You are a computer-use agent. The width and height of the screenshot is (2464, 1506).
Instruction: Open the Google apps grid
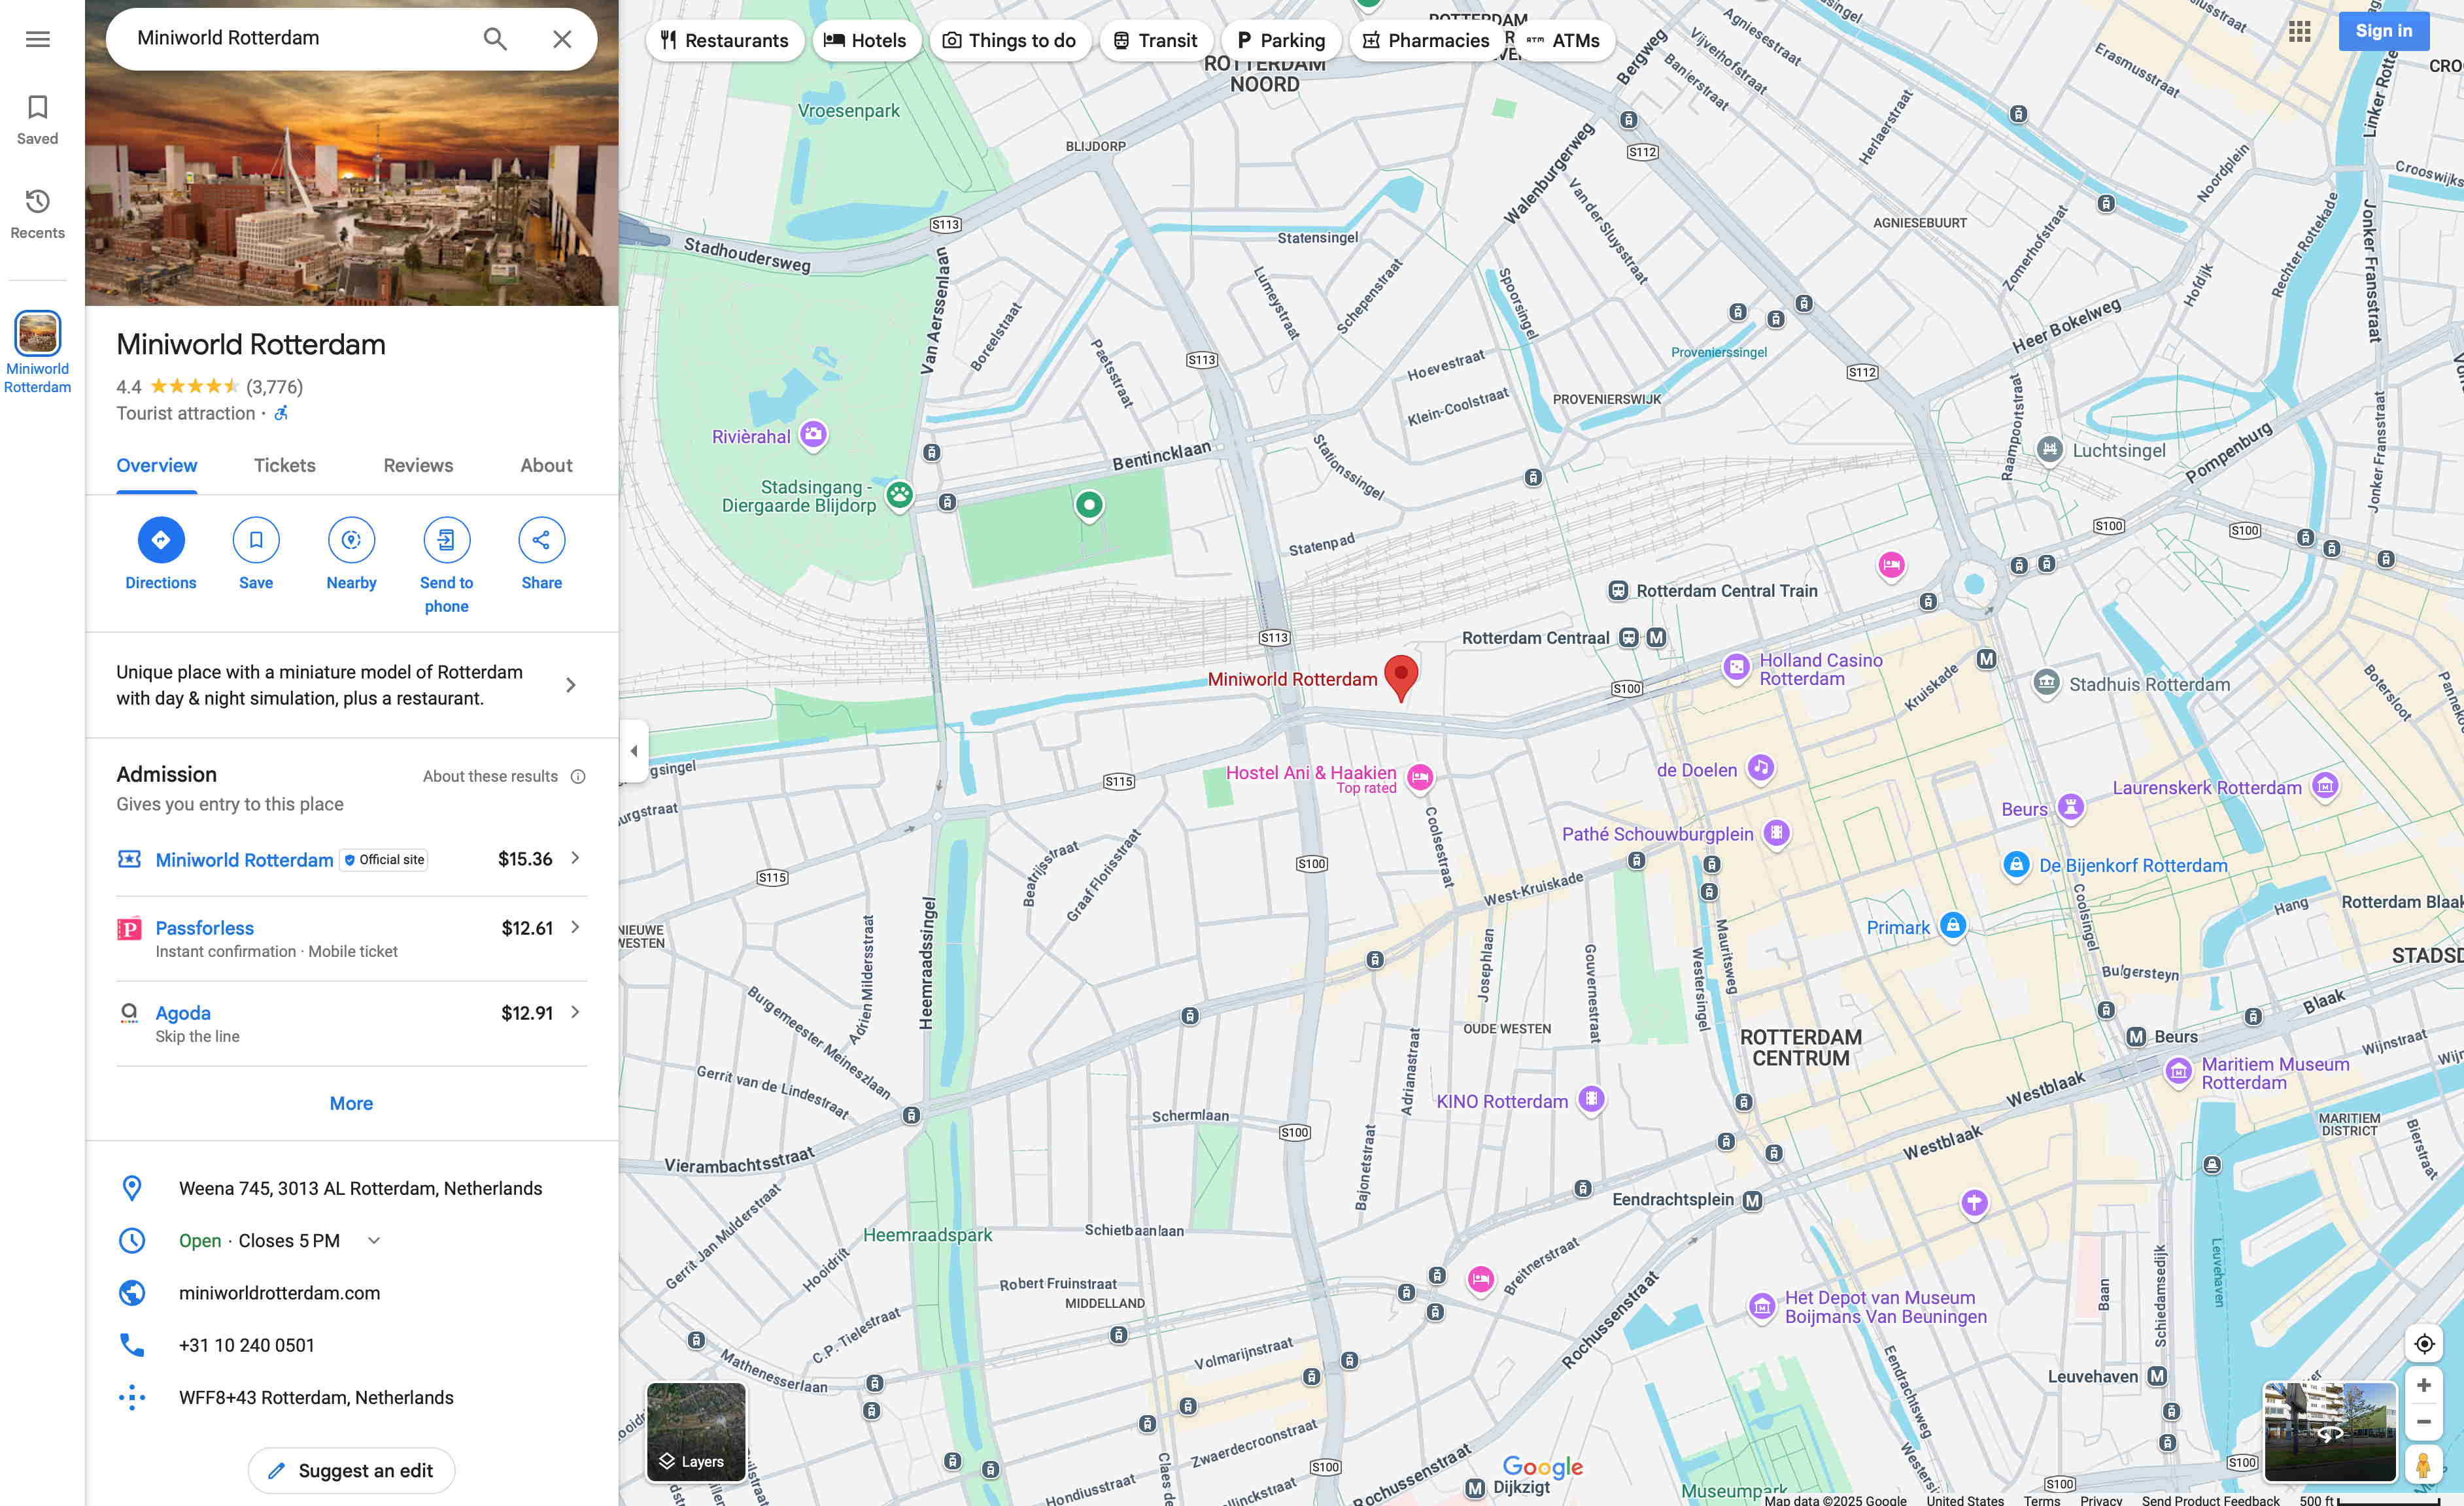coord(2299,32)
